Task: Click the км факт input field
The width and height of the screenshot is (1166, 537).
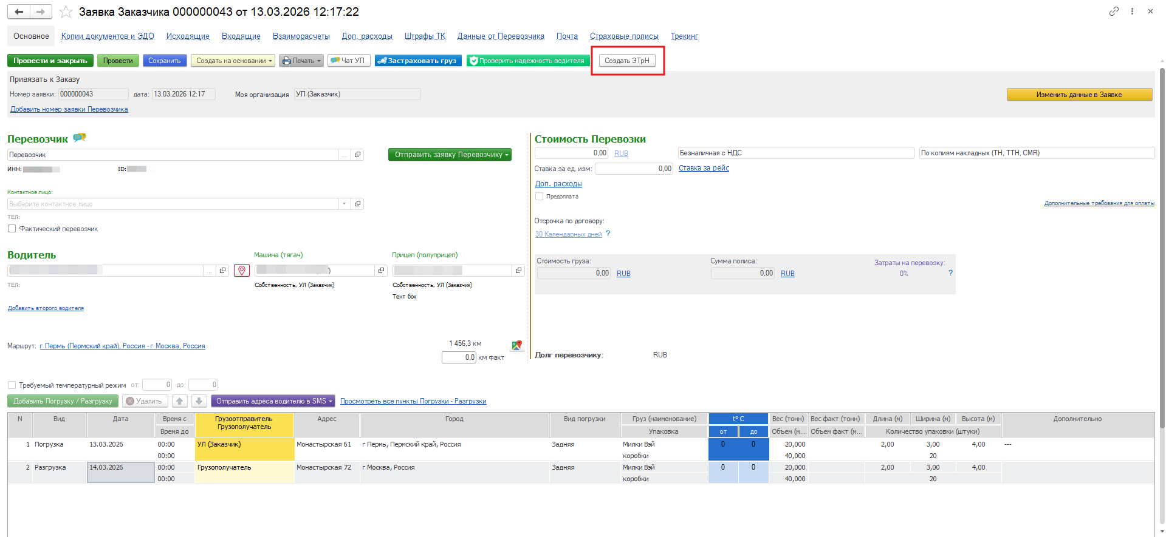Action: coord(459,357)
